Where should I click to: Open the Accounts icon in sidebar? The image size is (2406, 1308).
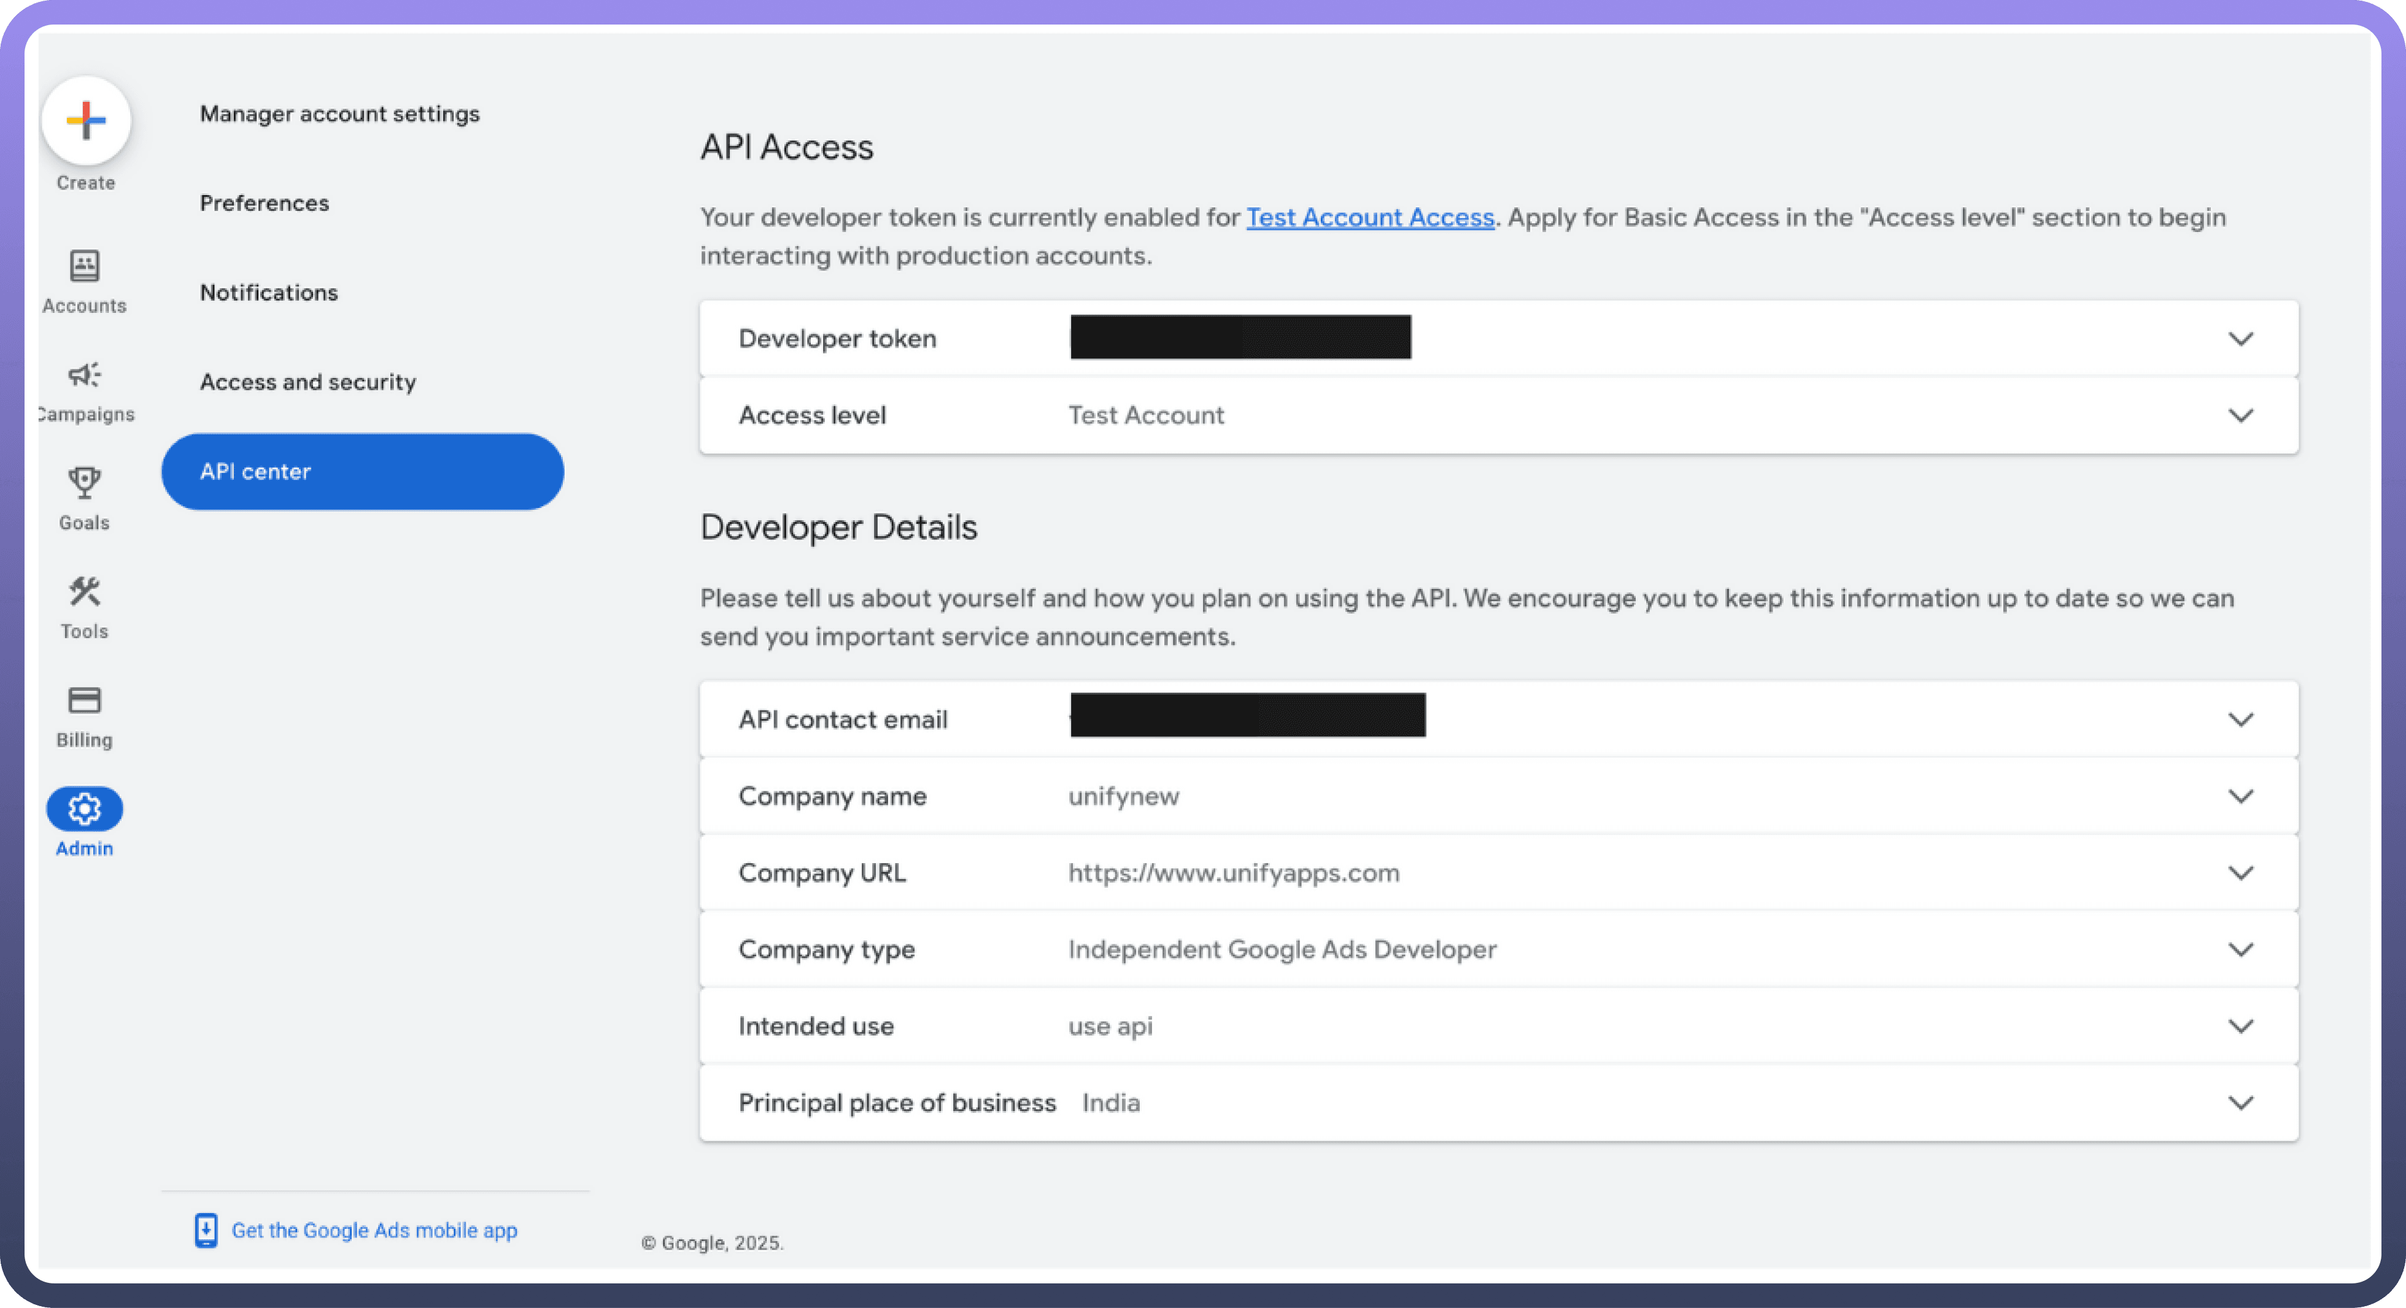point(84,266)
